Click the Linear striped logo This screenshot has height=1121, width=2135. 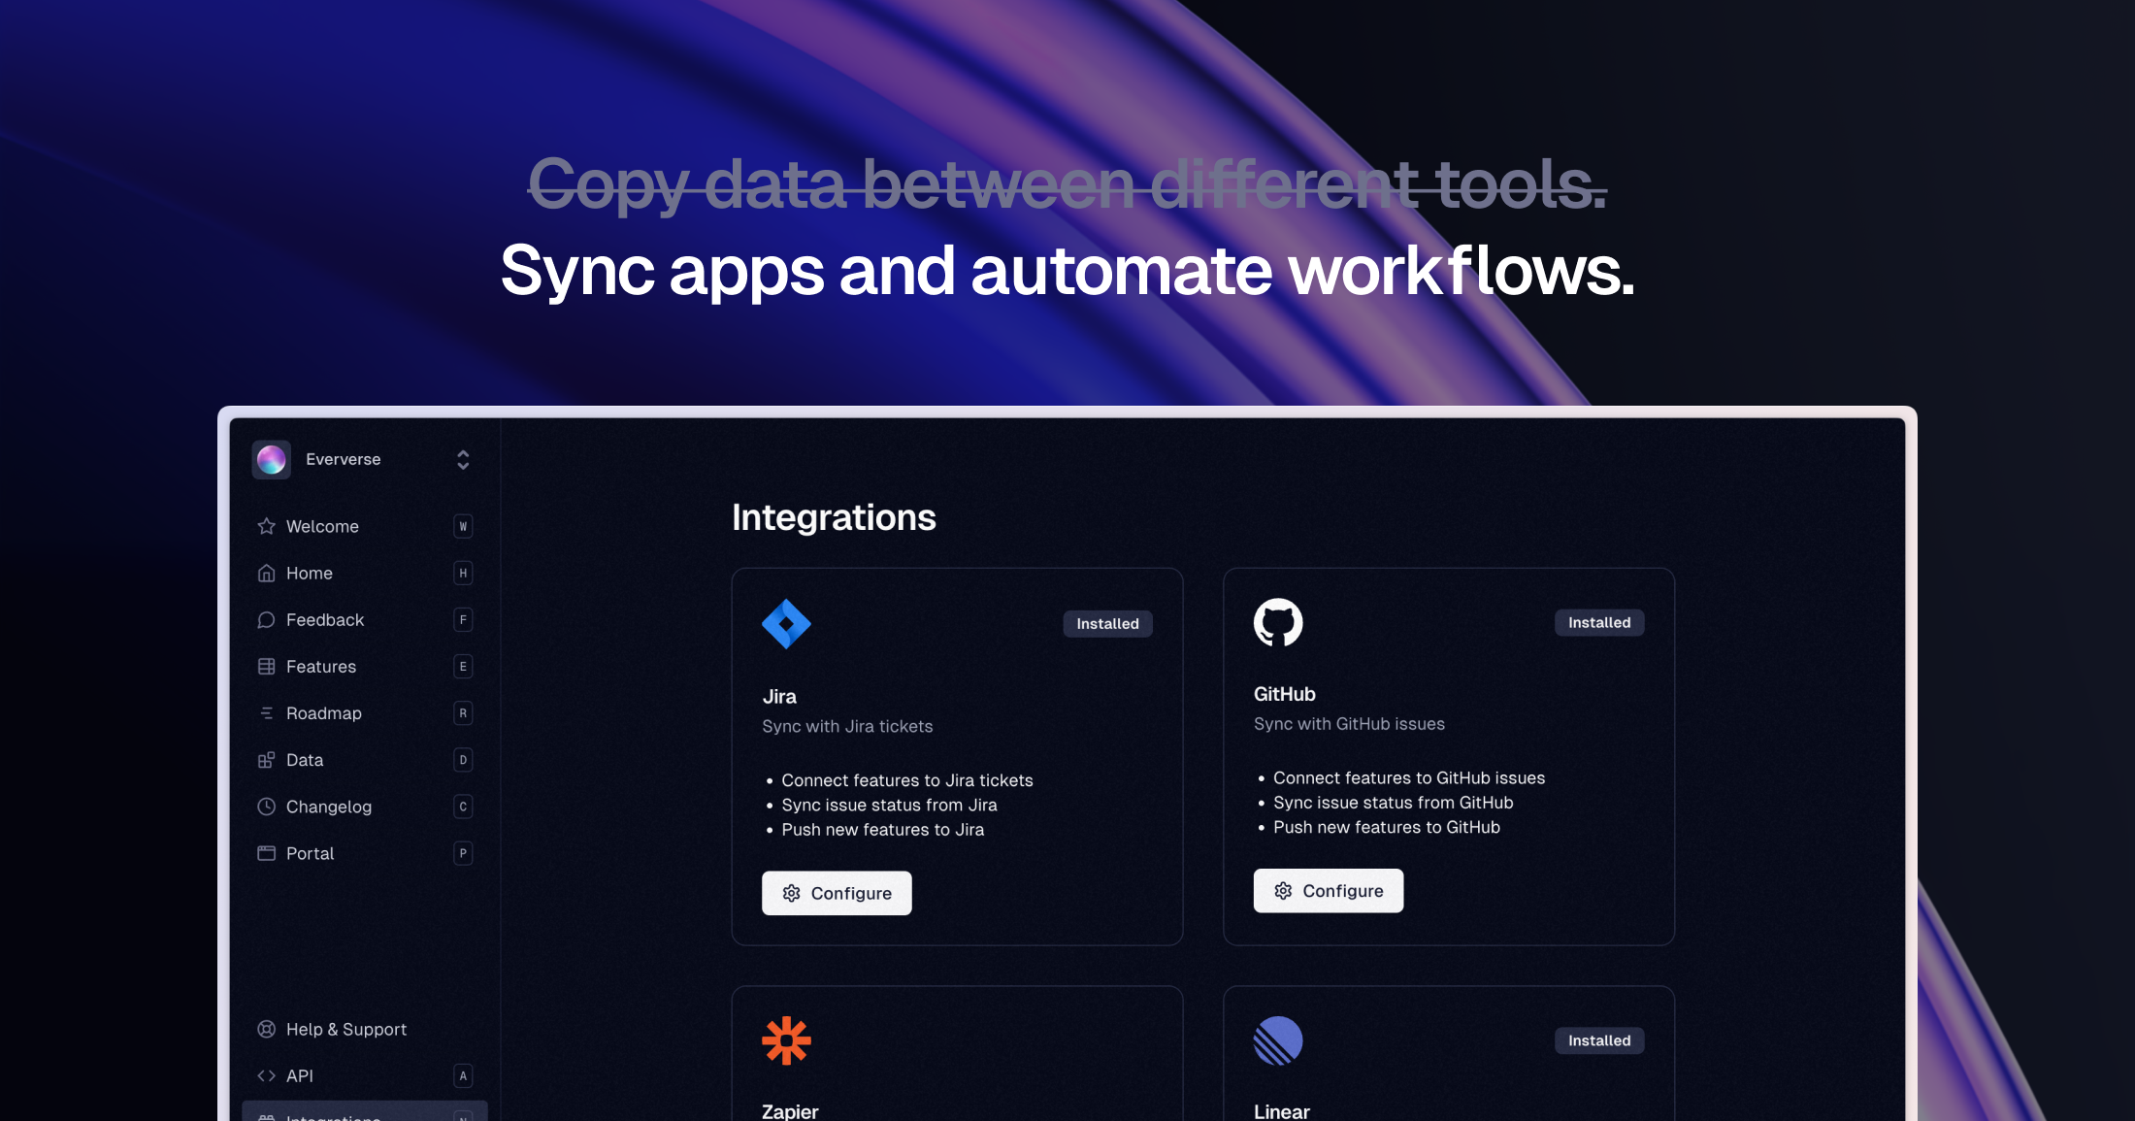pyautogui.click(x=1278, y=1040)
